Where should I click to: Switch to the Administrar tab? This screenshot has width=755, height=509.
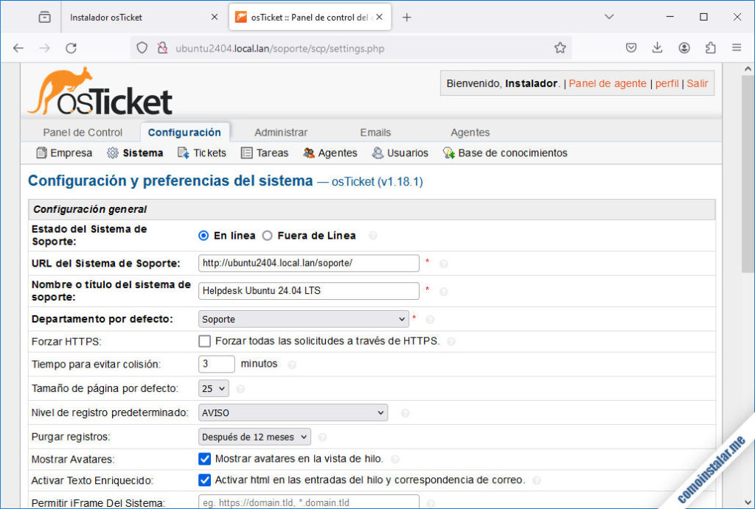pyautogui.click(x=280, y=133)
